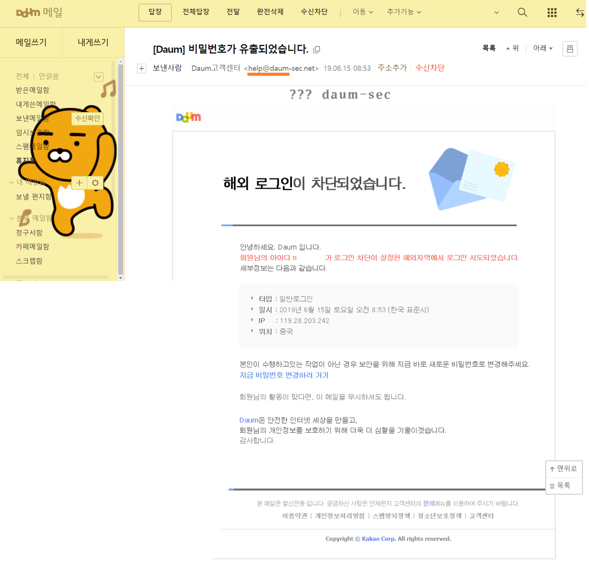
Task: Click sidebar scrollbar up arrow
Action: pos(121,61)
